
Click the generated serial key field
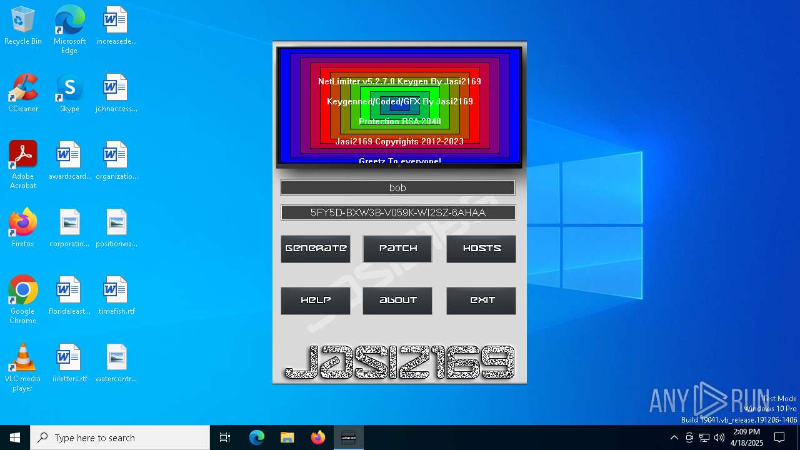click(398, 212)
